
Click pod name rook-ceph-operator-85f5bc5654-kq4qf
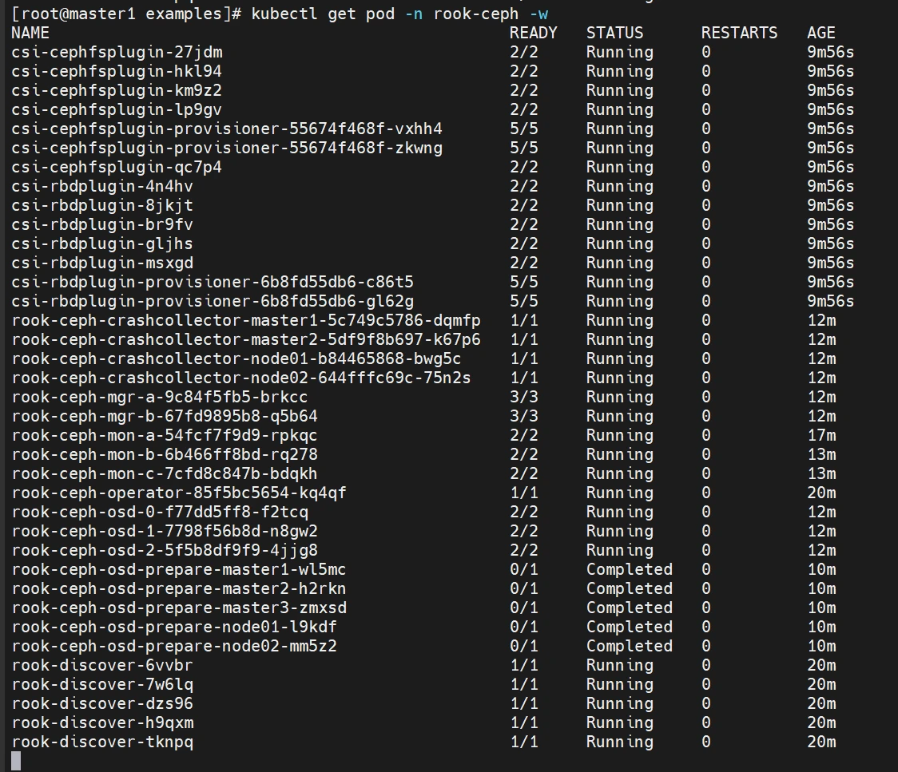pyautogui.click(x=179, y=493)
